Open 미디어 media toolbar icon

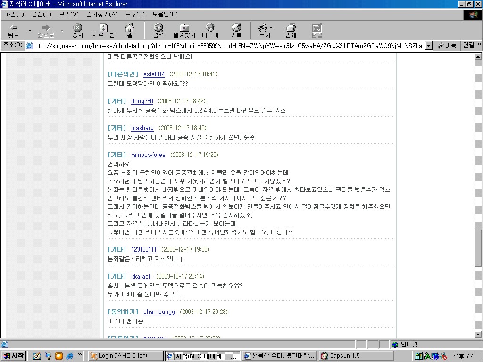[210, 31]
